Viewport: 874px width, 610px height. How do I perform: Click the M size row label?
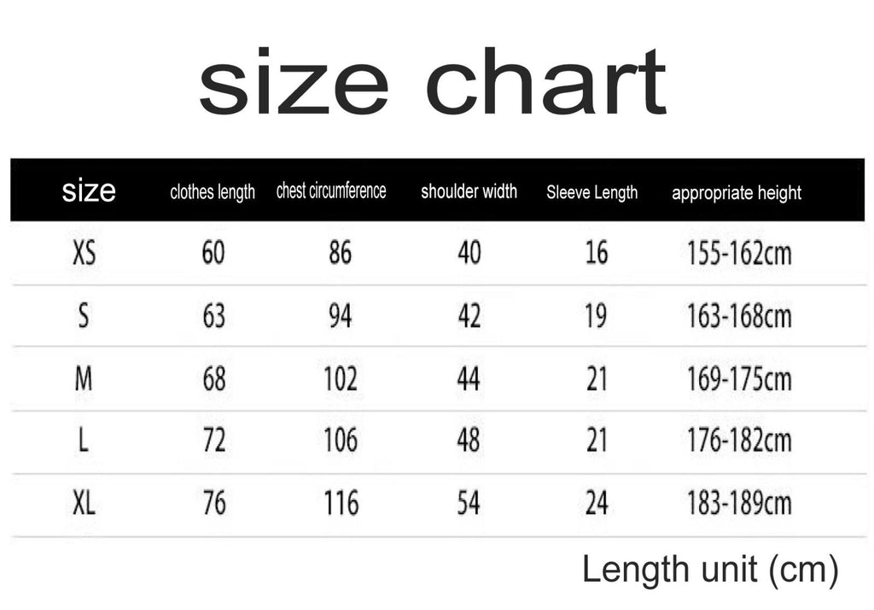click(x=84, y=378)
